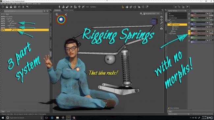The image size is (214, 120).
Task: Click the New Scene file icon
Action: [3, 7]
